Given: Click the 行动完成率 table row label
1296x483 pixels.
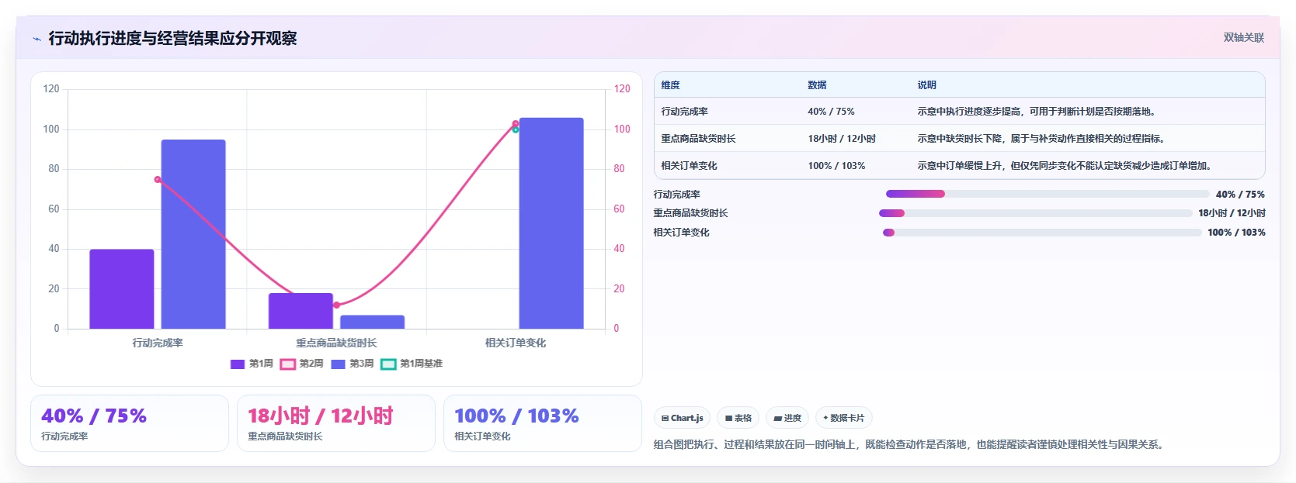Looking at the screenshot, I should (x=684, y=112).
